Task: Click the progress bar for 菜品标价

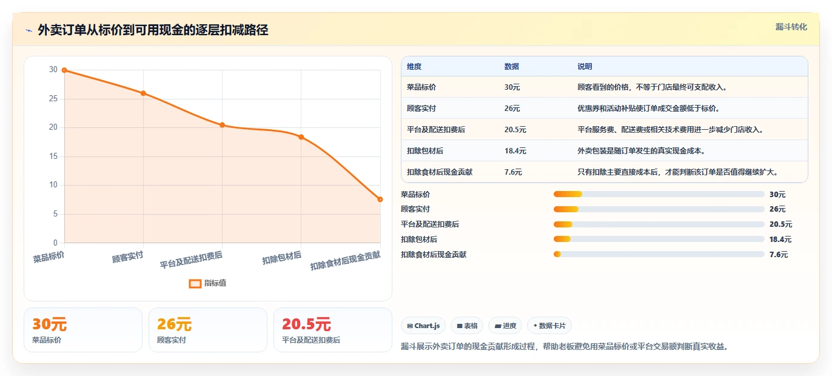Action: (x=659, y=194)
